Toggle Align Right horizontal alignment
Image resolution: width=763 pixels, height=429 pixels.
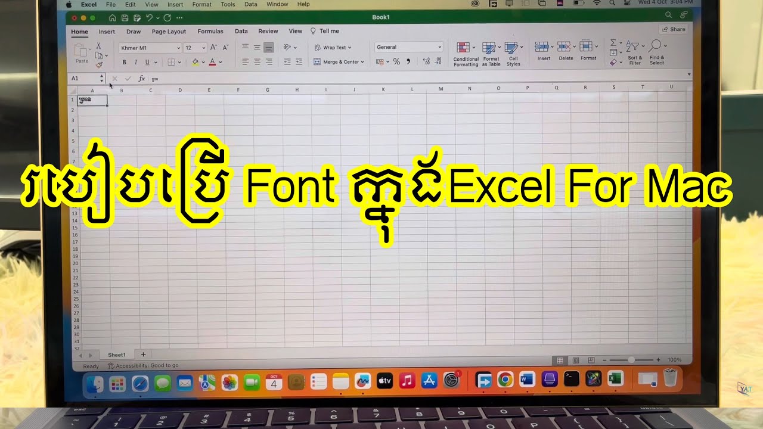point(269,62)
